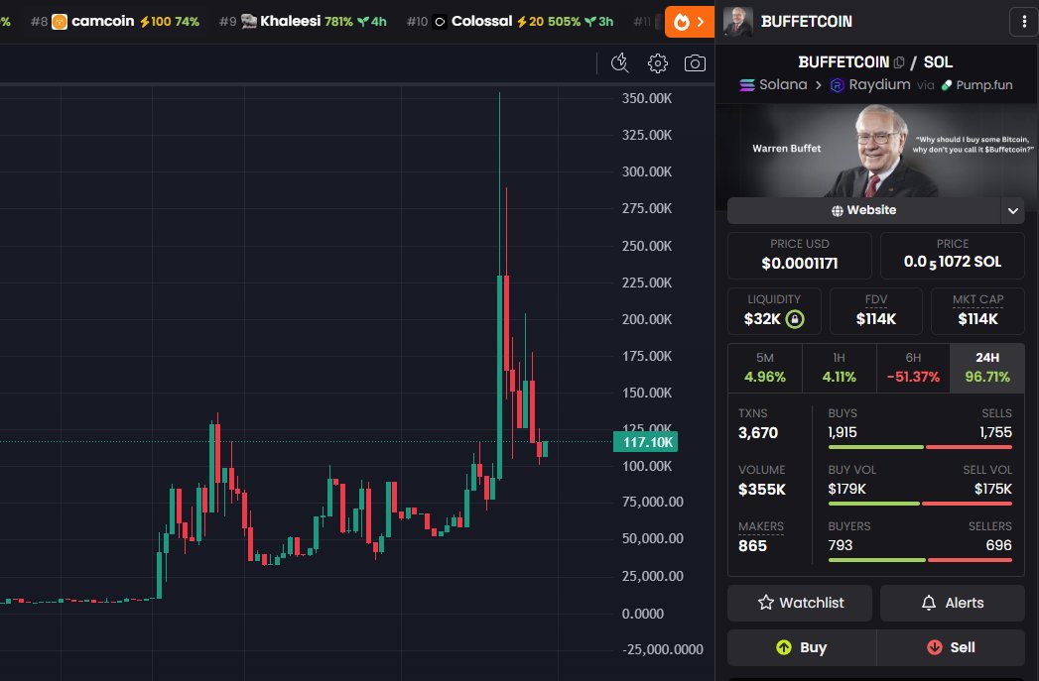Click the buys versus sells ratio bar
1039x681 pixels.
920,447
